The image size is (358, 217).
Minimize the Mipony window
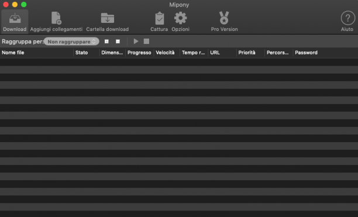pos(15,5)
